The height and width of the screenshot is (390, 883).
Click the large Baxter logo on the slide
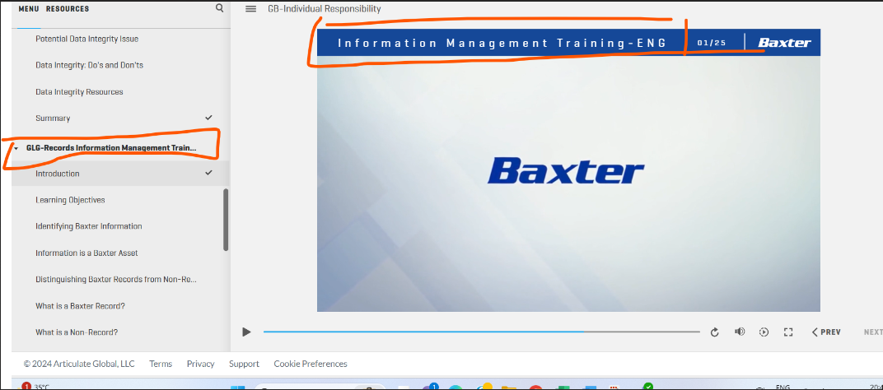point(565,170)
